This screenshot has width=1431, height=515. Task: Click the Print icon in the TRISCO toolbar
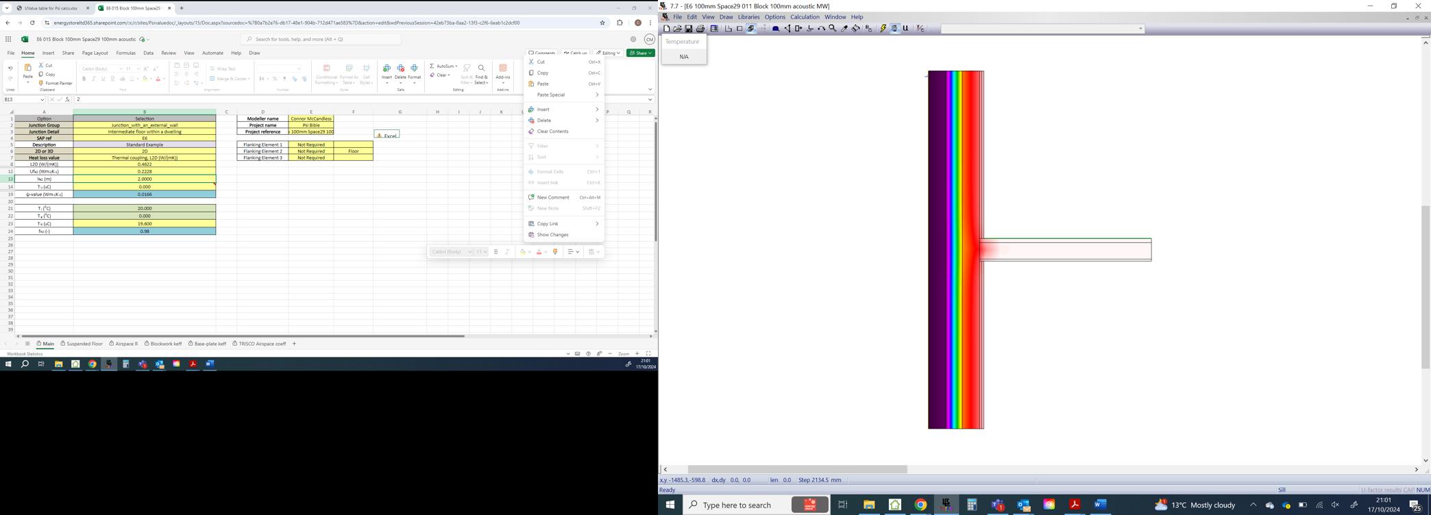700,29
